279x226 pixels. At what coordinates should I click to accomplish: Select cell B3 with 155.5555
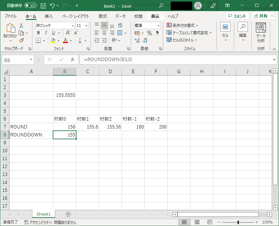tap(64, 95)
